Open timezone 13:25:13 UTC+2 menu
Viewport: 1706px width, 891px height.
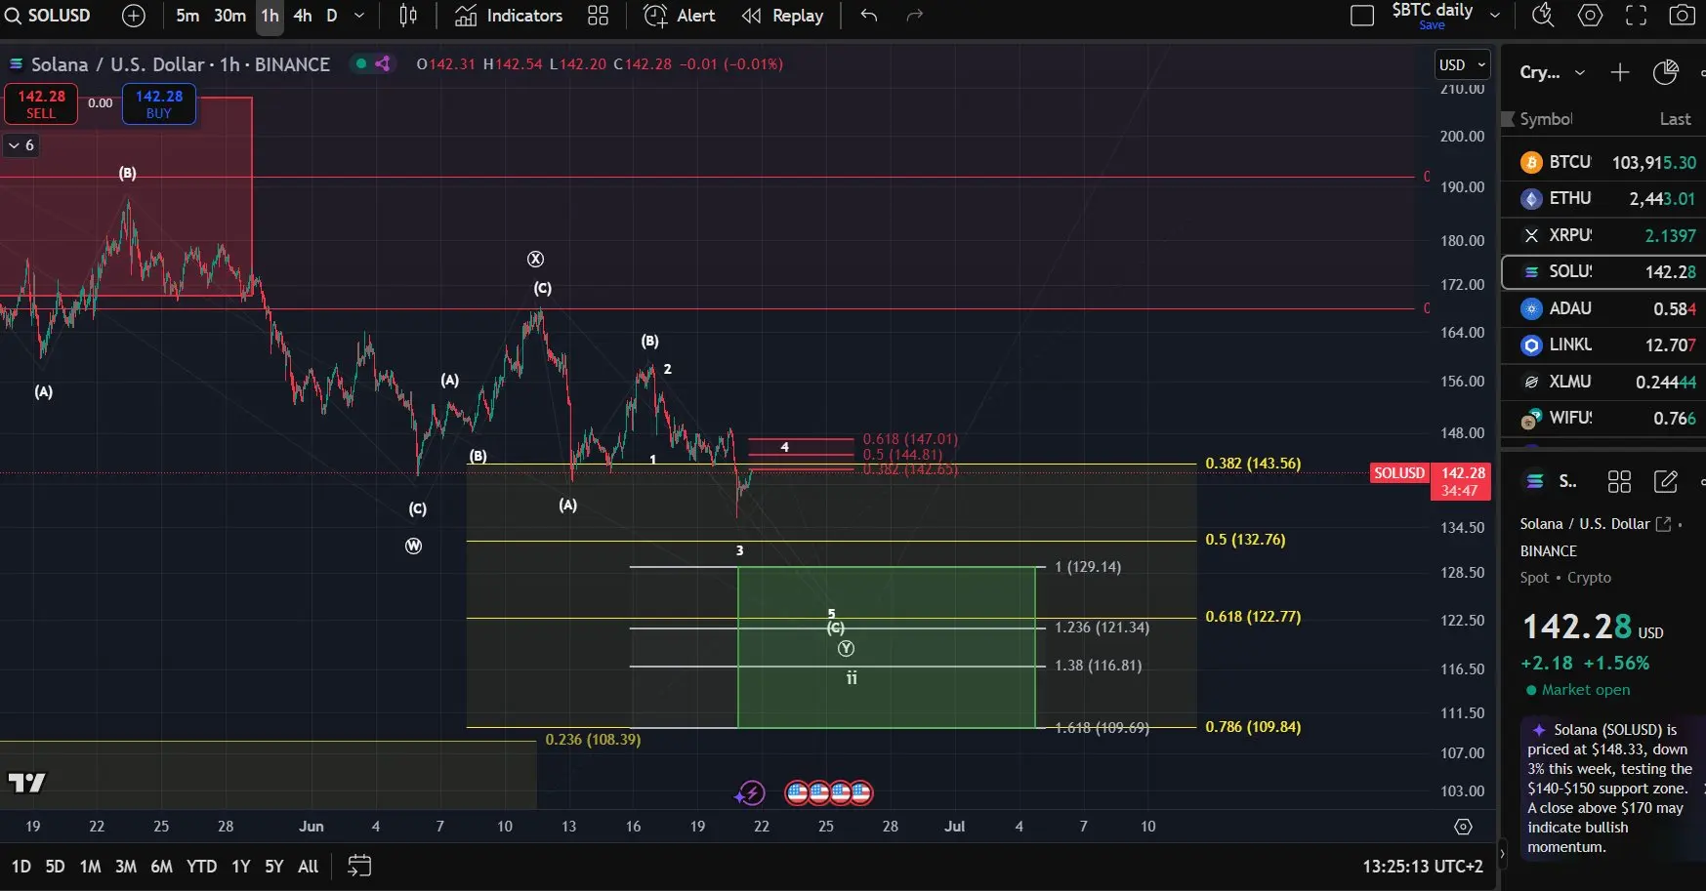(x=1423, y=867)
